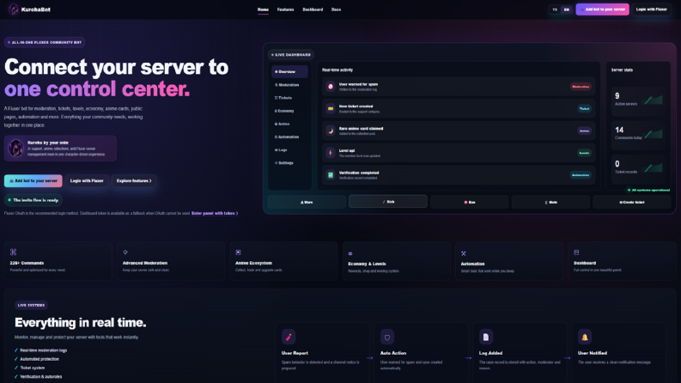Click the invite flow is ready status

point(33,200)
